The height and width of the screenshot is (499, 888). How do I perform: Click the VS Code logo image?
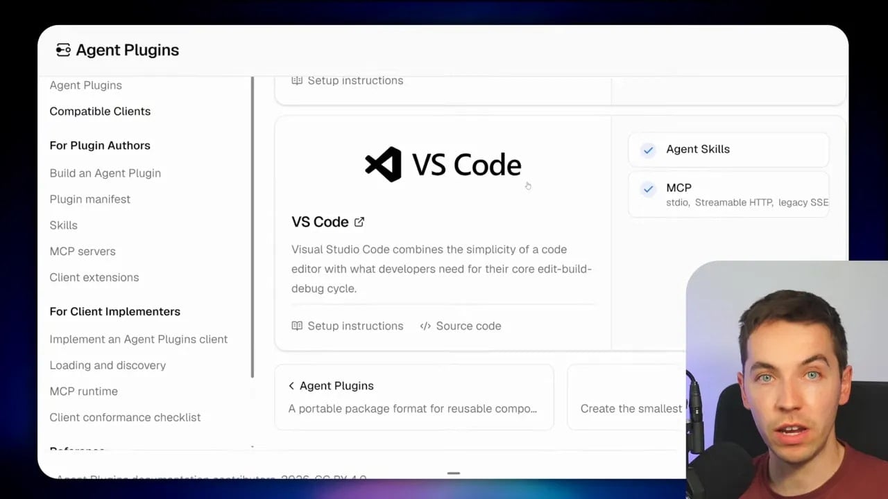tap(443, 164)
